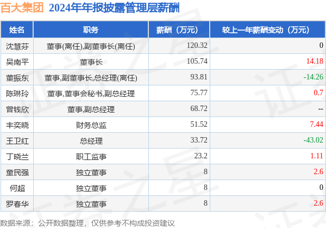Select 何超's 独立董事 position cell
The image size is (326, 228).
[91, 188]
